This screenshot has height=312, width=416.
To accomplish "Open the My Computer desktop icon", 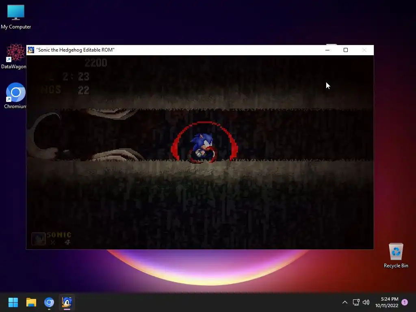I will pos(16,16).
